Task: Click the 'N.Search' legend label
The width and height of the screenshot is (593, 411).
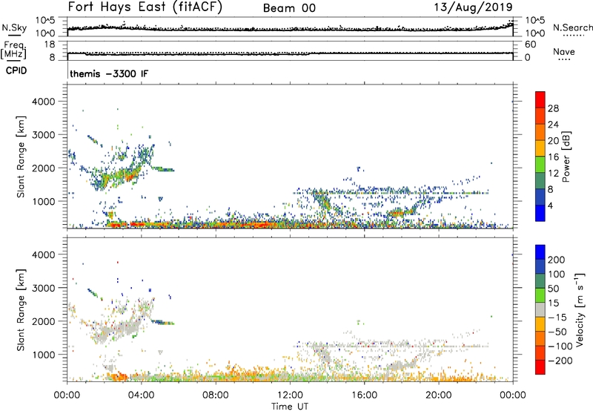Action: [x=572, y=27]
